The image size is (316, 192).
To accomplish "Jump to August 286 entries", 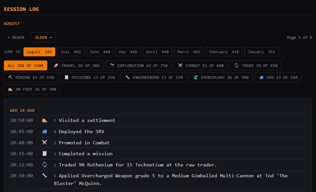I will (x=39, y=52).
